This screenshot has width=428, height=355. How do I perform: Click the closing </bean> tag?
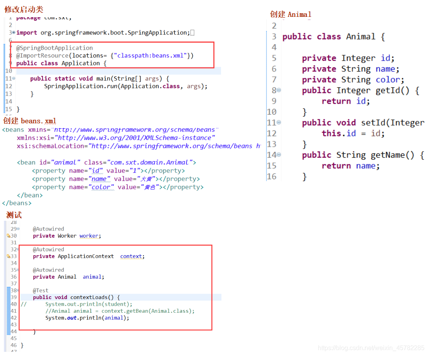30,195
